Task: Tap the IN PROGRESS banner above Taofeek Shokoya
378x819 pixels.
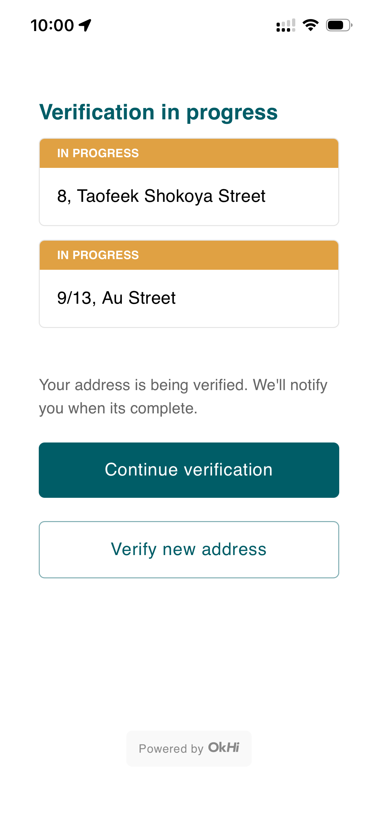Action: pos(189,153)
